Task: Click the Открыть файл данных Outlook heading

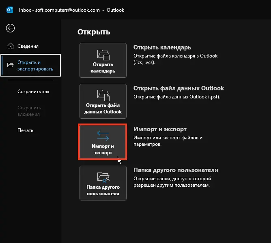Action: (179, 88)
